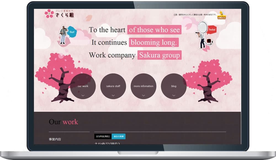Click the Sakura-gumi cherry blossom logo
Image resolution: width=276 pixels, height=160 pixels.
(x=59, y=14)
